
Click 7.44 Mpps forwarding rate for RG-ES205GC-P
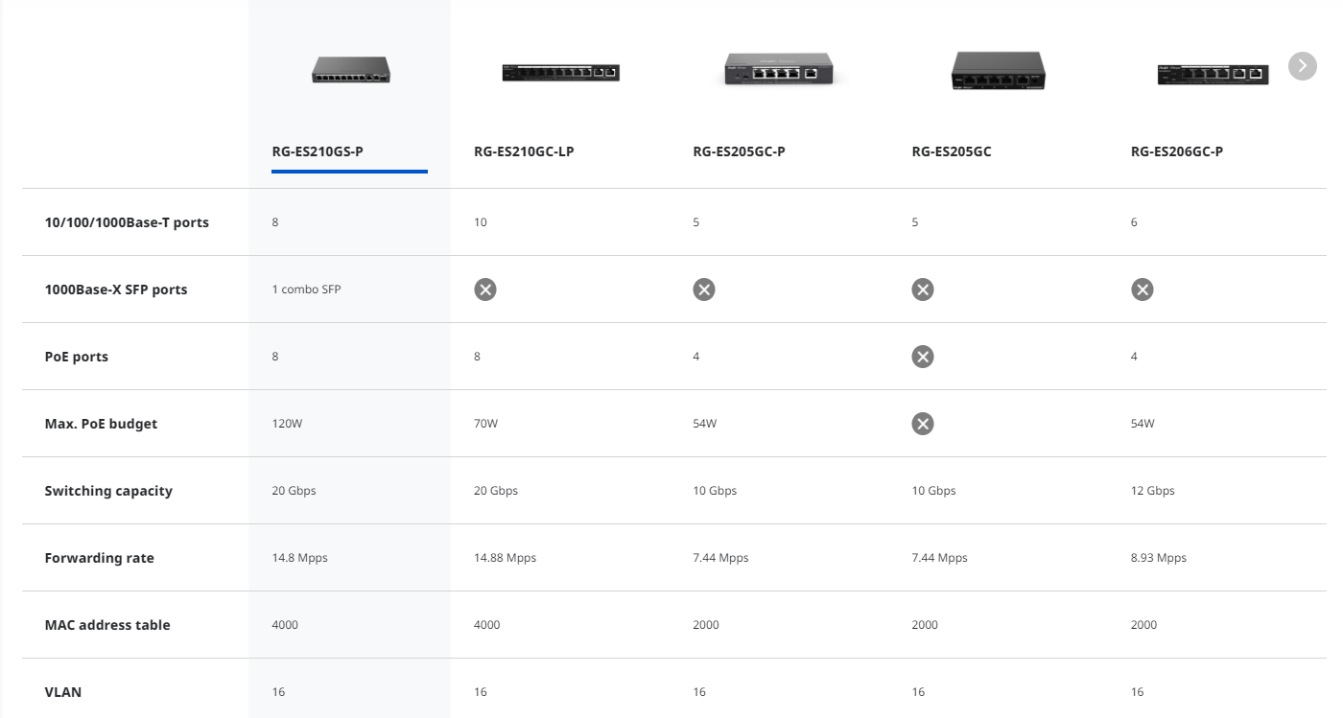pos(720,558)
